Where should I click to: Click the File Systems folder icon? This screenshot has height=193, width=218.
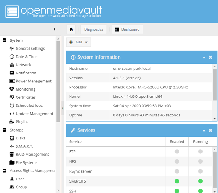[12, 162]
